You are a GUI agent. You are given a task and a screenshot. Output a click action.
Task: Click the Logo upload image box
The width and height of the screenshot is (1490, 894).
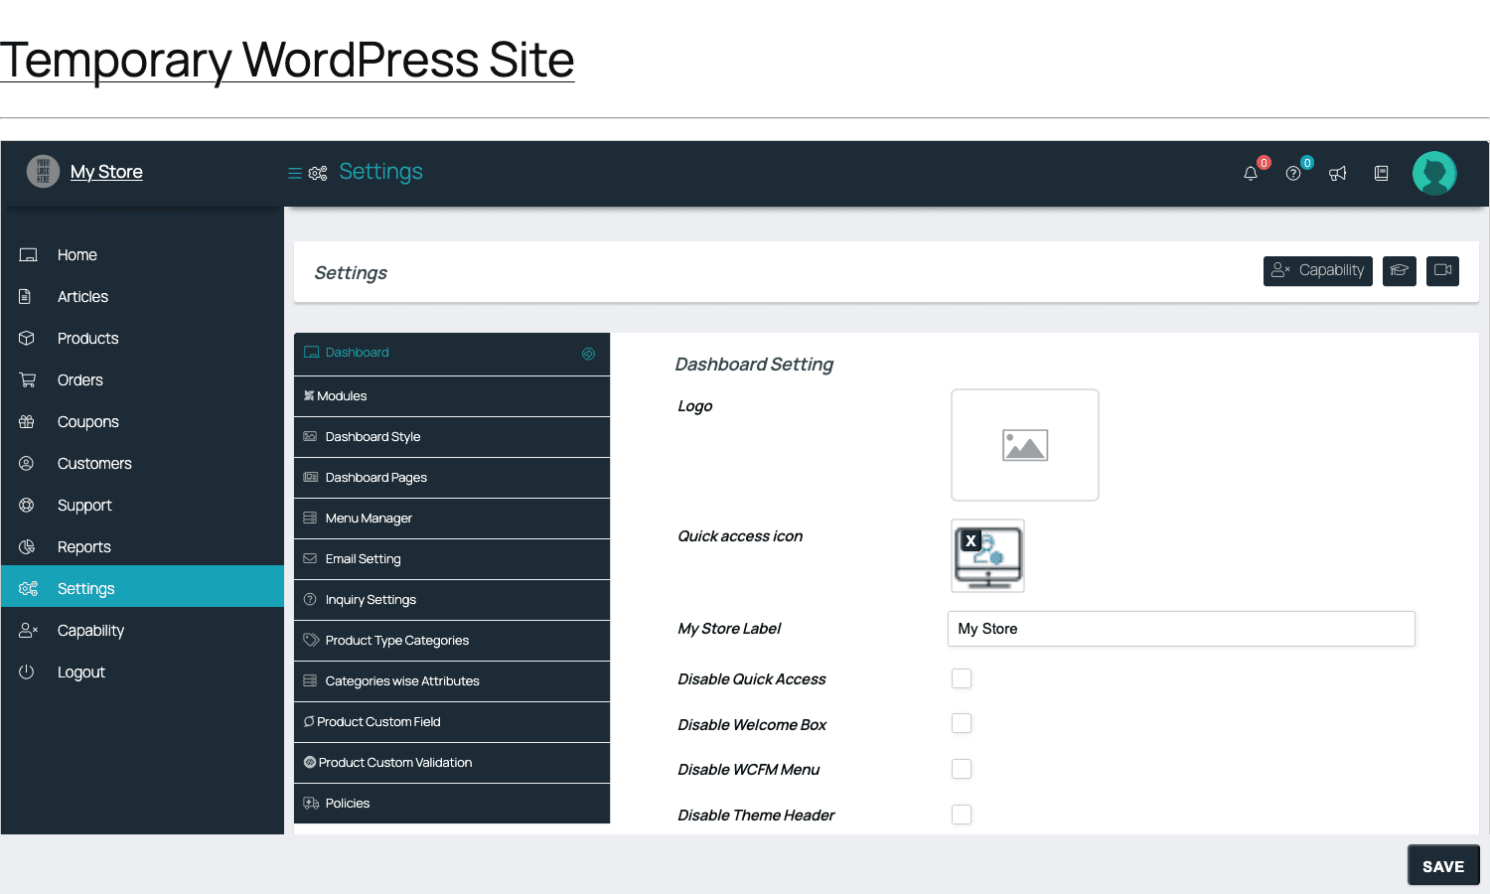(x=1025, y=445)
